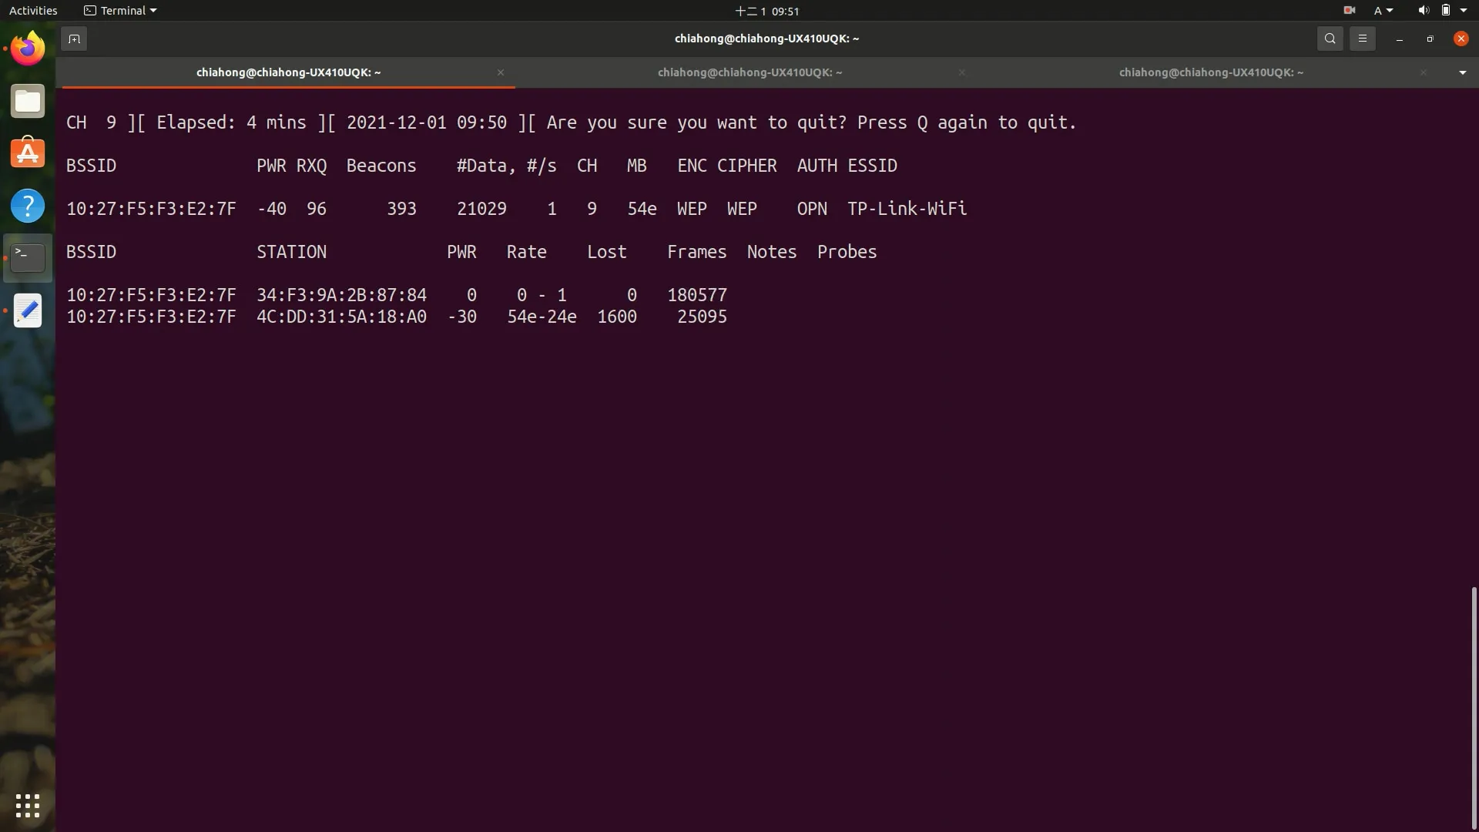Open Firefox from the dock
The image size is (1479, 832).
pyautogui.click(x=28, y=48)
